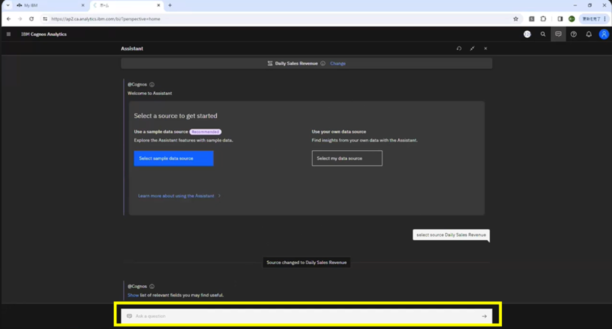Click the Select a source to get started heading
The width and height of the screenshot is (612, 329).
point(175,116)
